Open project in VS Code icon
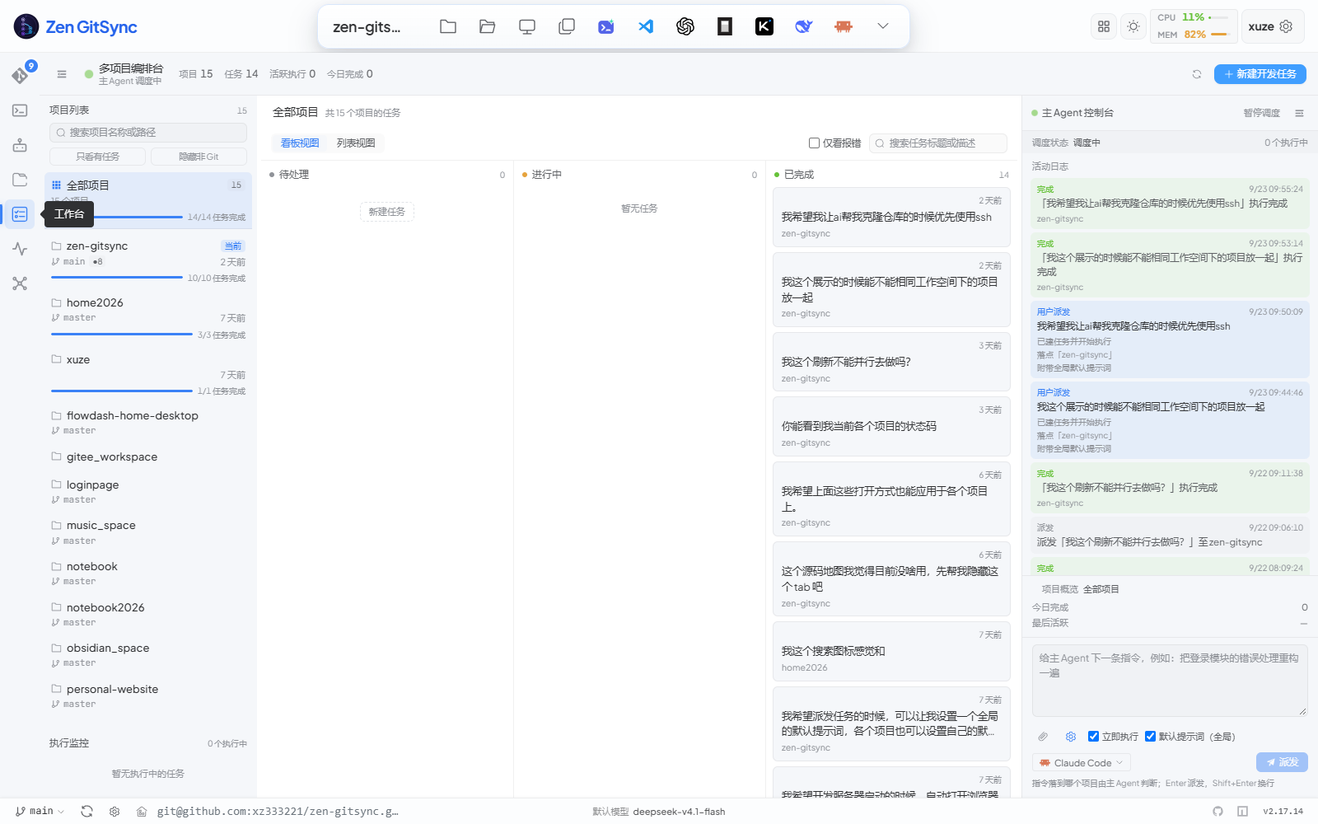1318x824 pixels. [646, 26]
